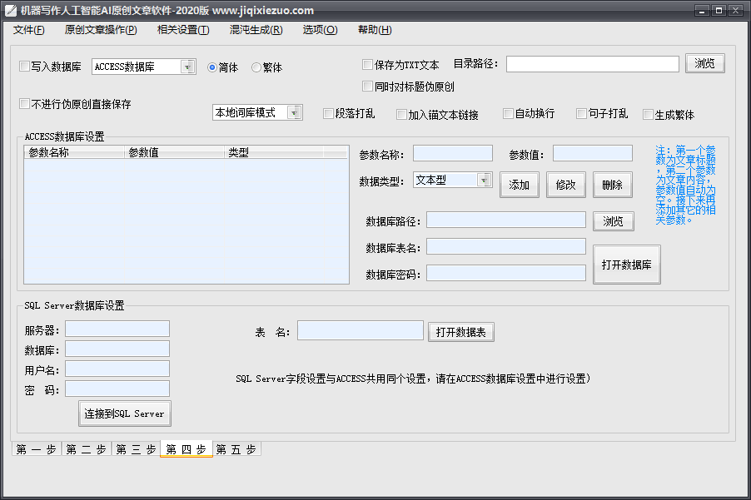Click the 目录路径 input field
The width and height of the screenshot is (751, 500).
(592, 64)
